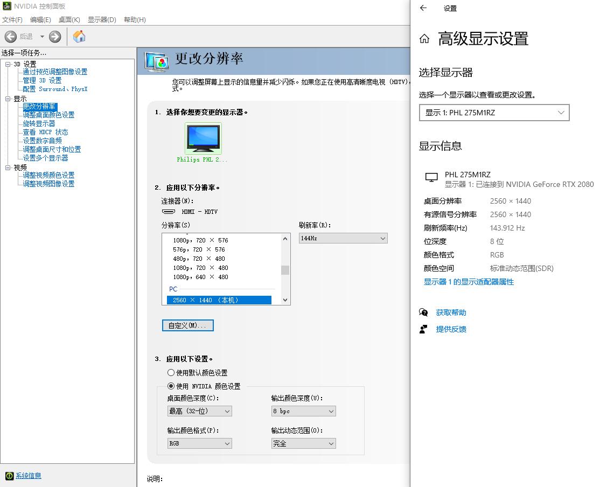Select 2560 × 1440 (本机) resolution
Screen dimensions: 614x487
pos(219,300)
